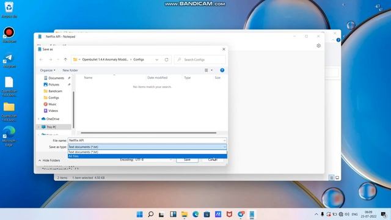The height and width of the screenshot is (220, 391).
Task: Open the Openbullet file on desktop
Action: pos(9,87)
